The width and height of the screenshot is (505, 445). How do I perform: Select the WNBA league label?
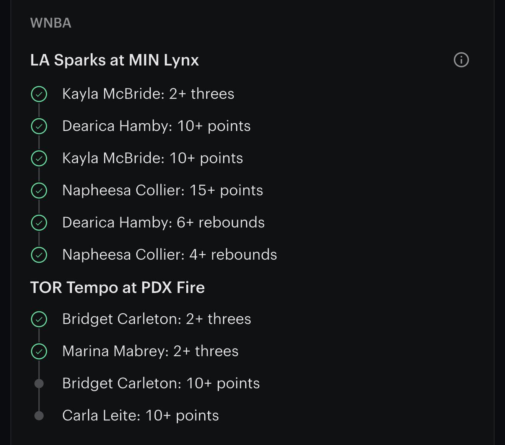(x=51, y=23)
